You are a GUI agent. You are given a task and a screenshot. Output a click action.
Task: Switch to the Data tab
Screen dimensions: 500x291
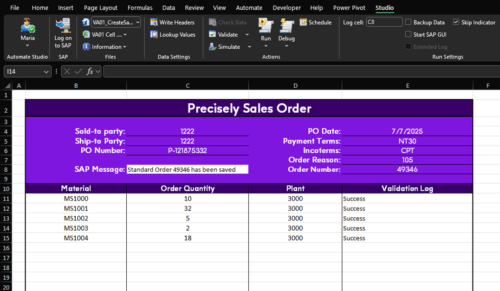click(169, 7)
